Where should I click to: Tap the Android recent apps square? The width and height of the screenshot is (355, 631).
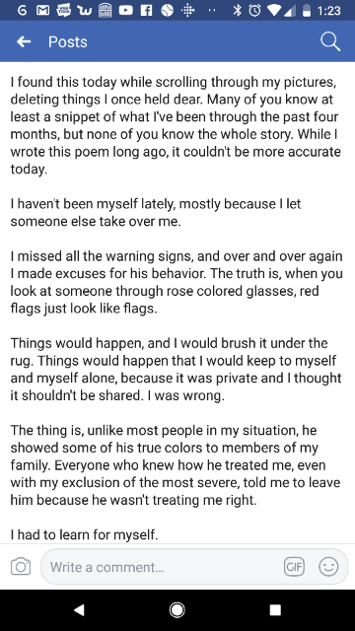coord(275,610)
